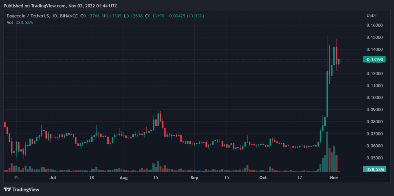Screen dimensions: 394x196
Task: Click the green 0.13190 current price tag
Action: pos(374,59)
